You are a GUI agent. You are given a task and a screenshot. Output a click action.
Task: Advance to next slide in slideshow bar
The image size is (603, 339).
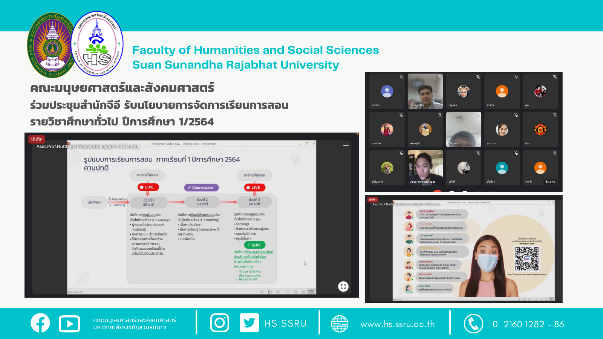278,292
